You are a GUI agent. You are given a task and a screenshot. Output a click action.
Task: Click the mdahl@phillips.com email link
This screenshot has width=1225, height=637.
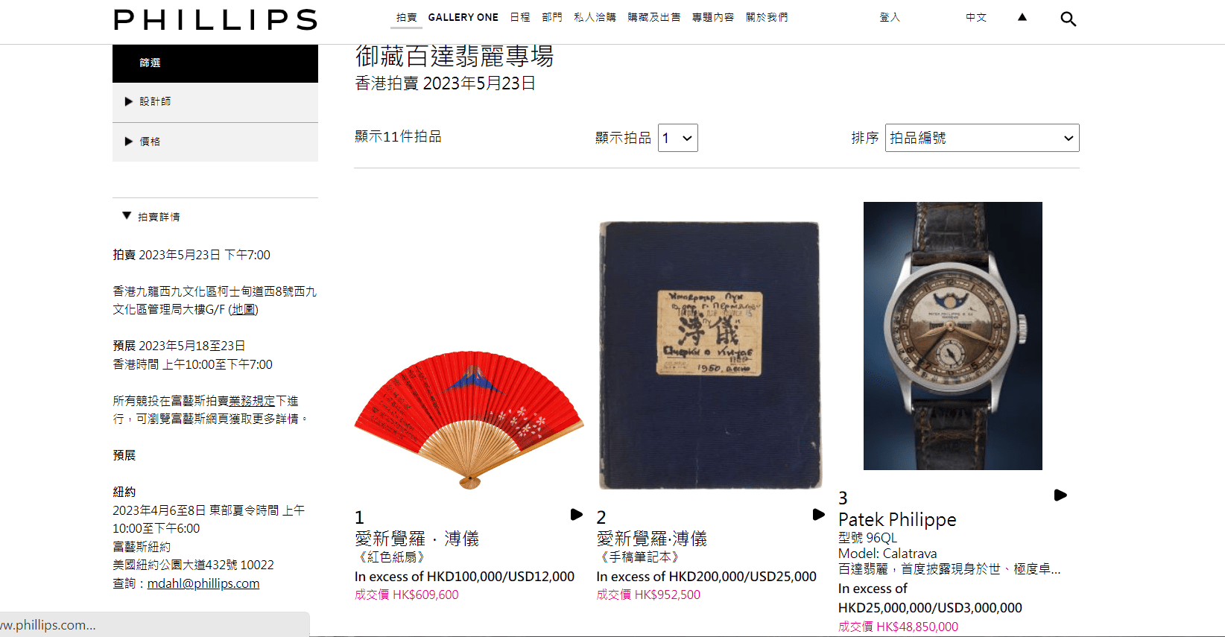tap(203, 583)
